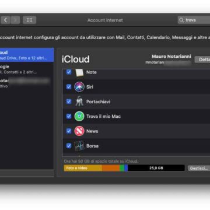The image size is (210, 210).
Task: Click the Note app icon
Action: (79, 72)
